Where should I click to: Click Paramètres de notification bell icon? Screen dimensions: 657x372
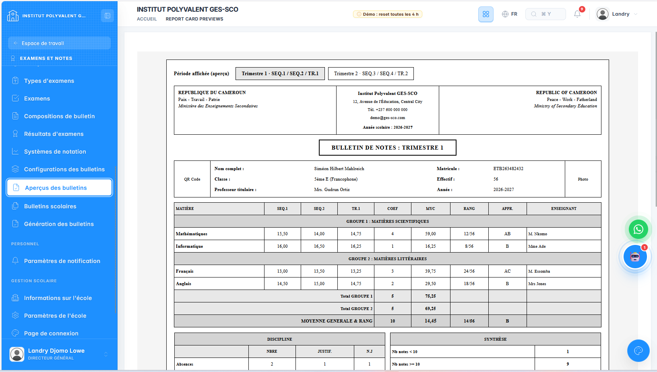point(15,261)
